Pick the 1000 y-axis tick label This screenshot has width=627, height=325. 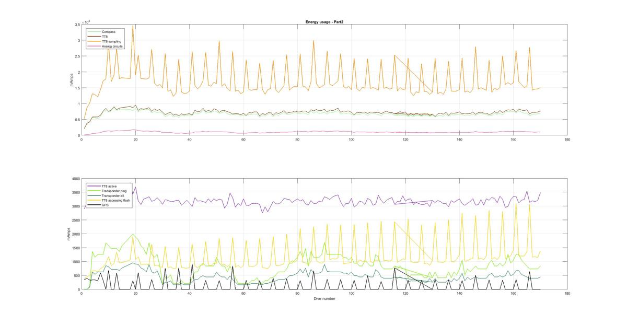75,262
